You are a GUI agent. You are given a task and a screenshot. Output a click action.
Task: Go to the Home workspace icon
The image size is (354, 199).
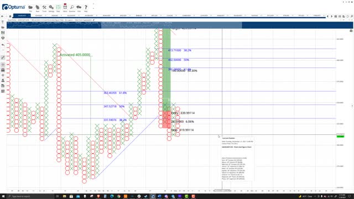10,16
